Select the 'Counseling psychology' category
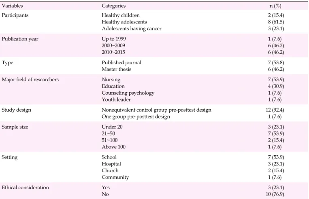 tap(128, 93)
